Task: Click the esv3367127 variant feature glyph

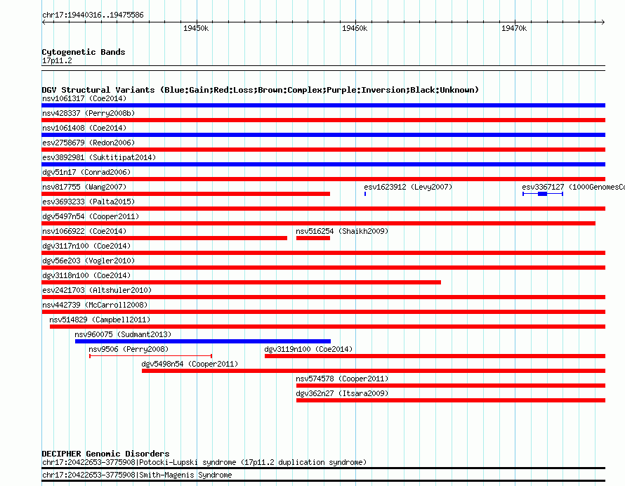Action: [543, 194]
